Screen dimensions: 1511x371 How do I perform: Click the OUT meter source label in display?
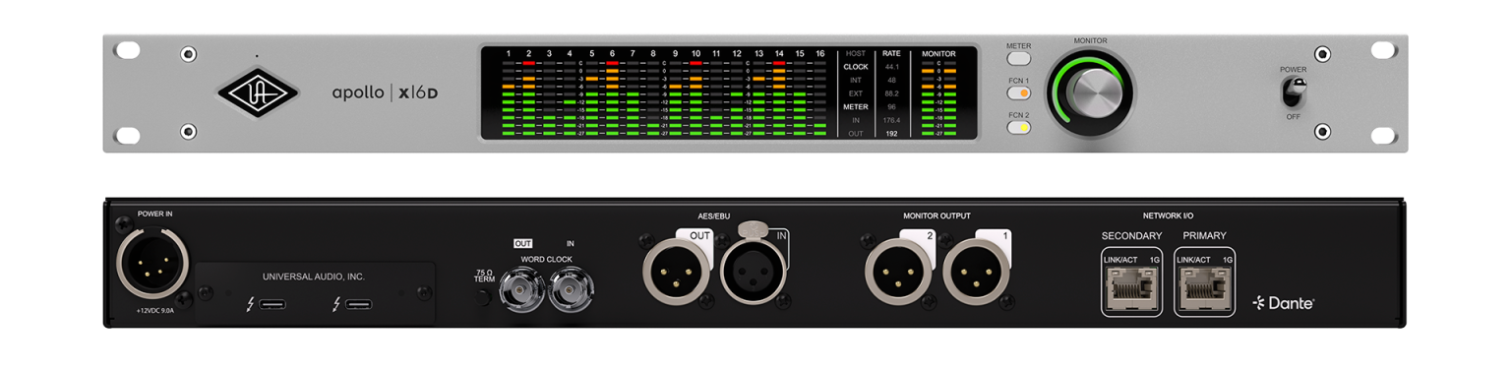tap(855, 133)
